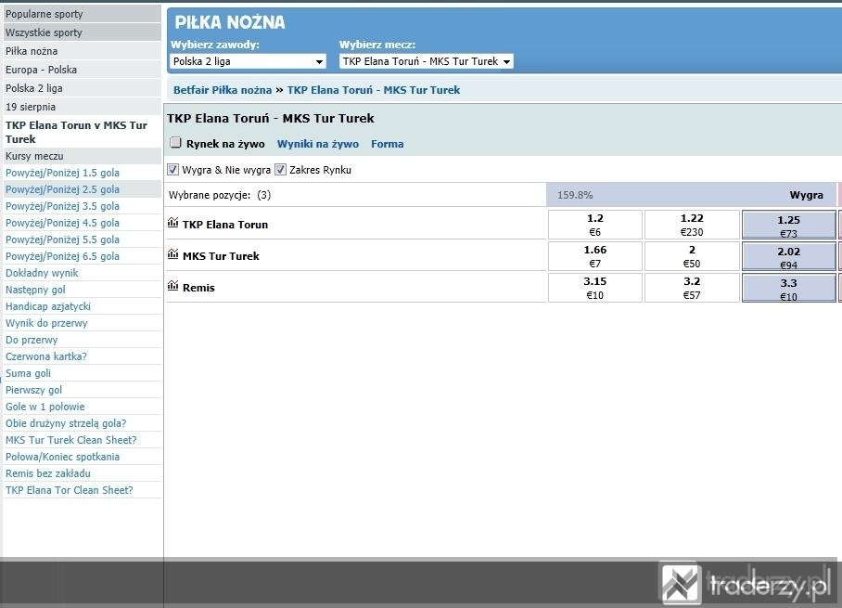842x608 pixels.
Task: Follow TKP Elana Toruń - MKS Tur Turek breadcrumb
Action: click(x=373, y=90)
